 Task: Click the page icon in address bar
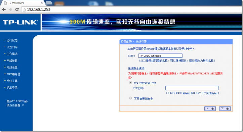[24, 10]
